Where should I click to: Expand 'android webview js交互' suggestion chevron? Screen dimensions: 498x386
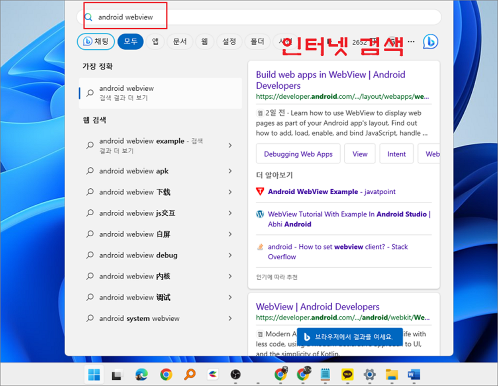click(x=230, y=213)
